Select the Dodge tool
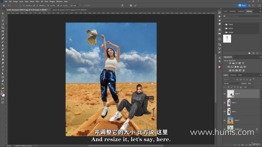 pos(3,63)
